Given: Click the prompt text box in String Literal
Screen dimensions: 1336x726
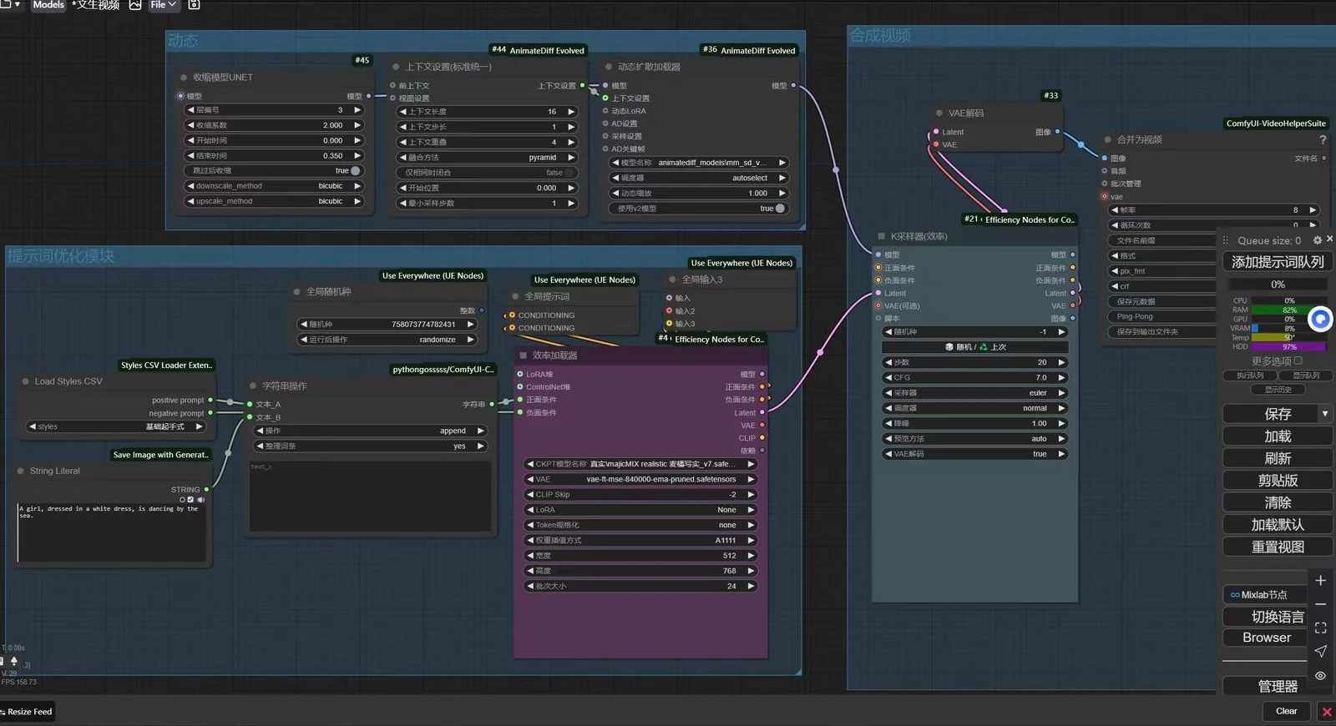Looking at the screenshot, I should pos(112,532).
